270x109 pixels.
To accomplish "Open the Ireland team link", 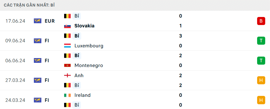I will [82, 95].
